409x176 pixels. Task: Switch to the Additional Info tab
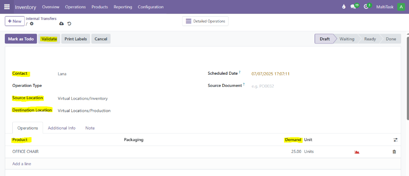[x=62, y=128]
